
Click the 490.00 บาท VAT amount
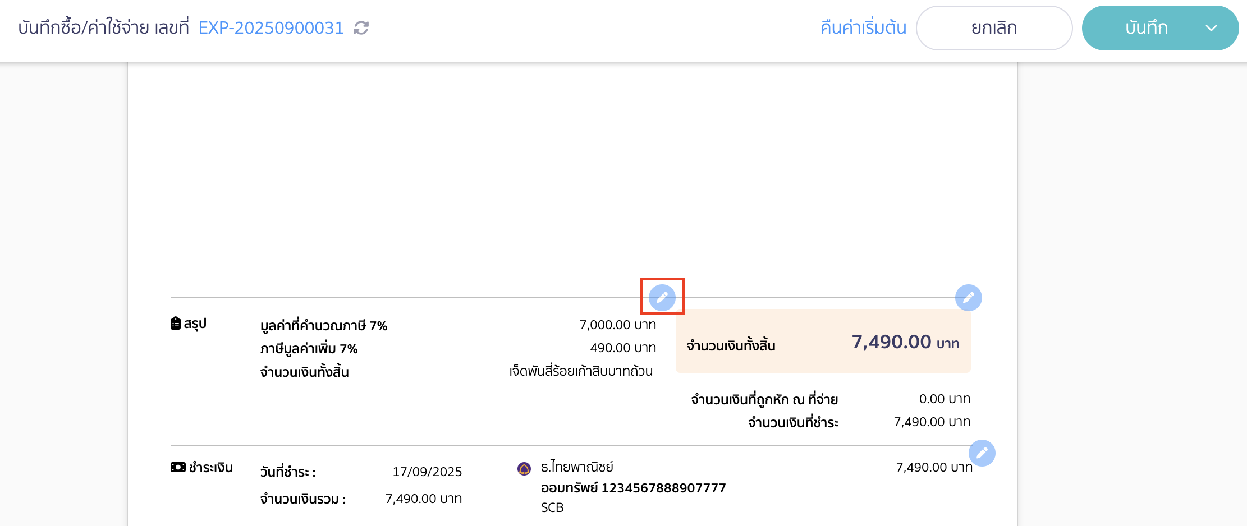point(623,348)
